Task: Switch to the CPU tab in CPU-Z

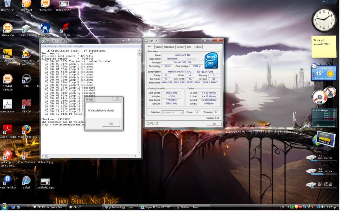Action: pyautogui.click(x=149, y=47)
